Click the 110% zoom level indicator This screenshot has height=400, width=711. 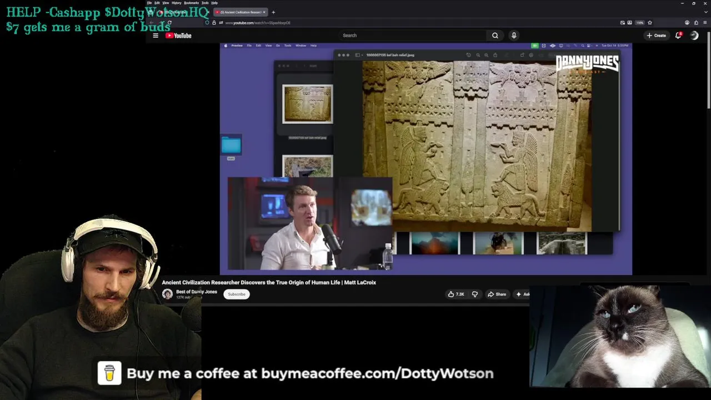[639, 23]
